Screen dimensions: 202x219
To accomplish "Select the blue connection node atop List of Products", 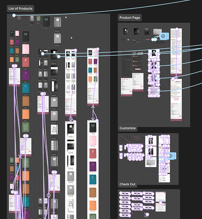I will click(x=14, y=15).
